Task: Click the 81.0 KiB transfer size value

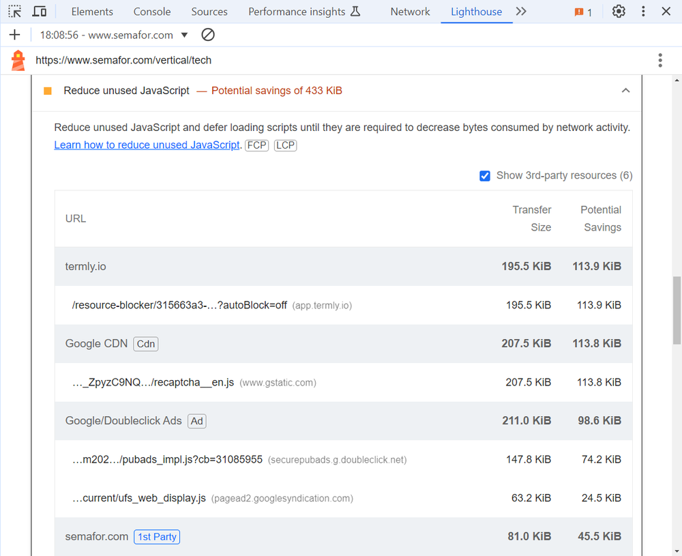Action: 529,536
